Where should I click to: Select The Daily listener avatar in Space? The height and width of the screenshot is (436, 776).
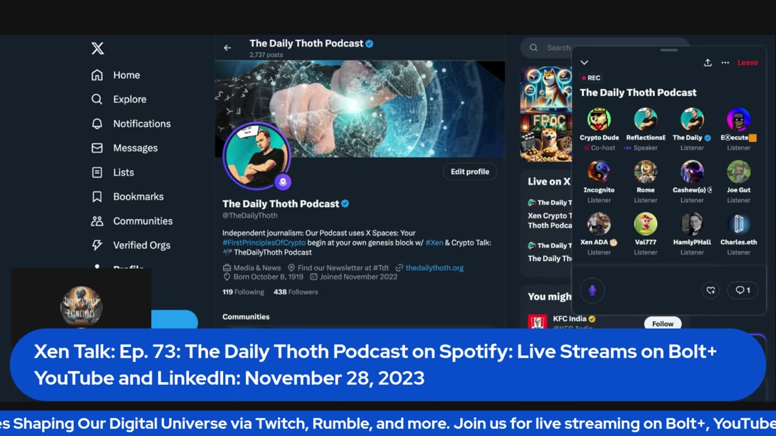692,120
